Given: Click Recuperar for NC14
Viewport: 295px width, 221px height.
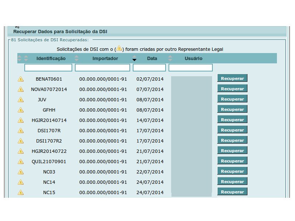Looking at the screenshot, I should pos(232,182).
